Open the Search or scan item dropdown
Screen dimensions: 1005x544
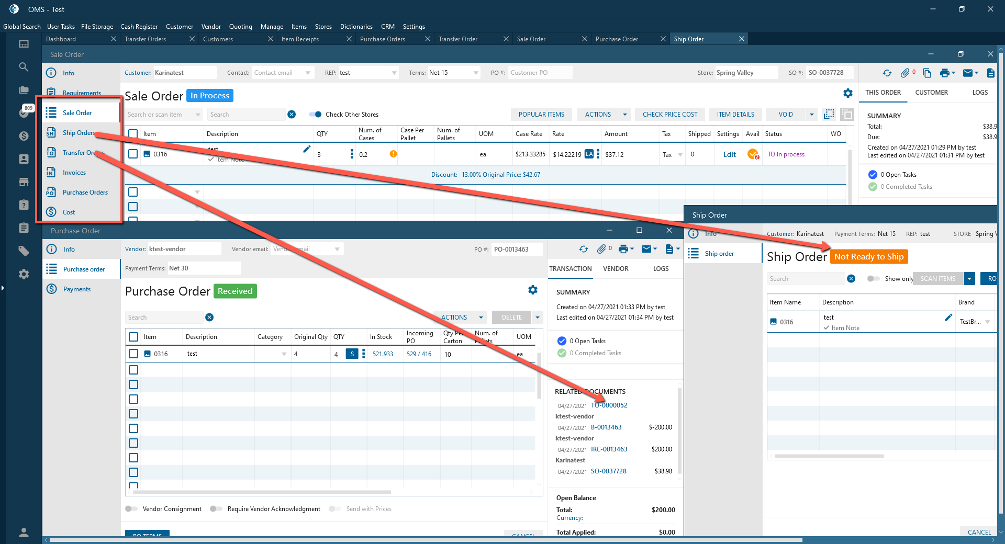pos(198,115)
